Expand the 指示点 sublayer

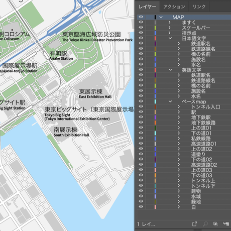coord(170,33)
